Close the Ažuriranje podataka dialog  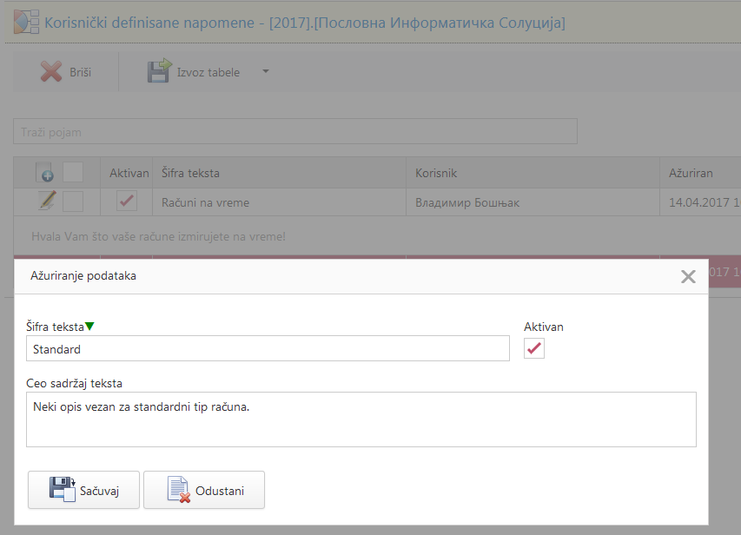tap(688, 276)
